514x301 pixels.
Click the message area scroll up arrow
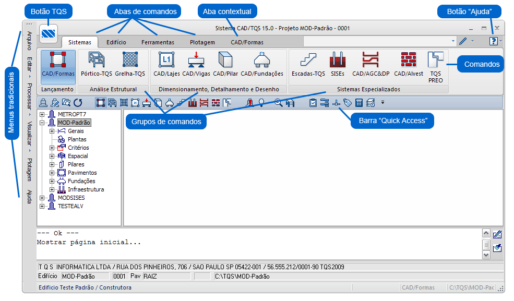(486, 233)
